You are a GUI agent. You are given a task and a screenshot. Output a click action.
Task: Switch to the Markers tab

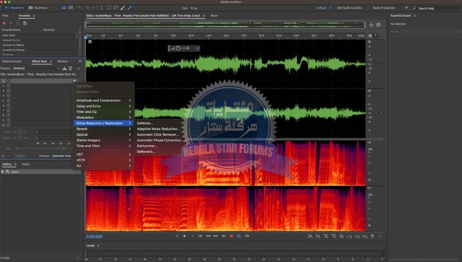(x=63, y=62)
